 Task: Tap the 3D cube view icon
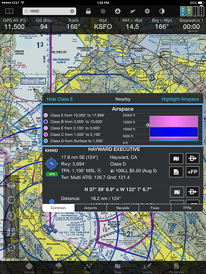coord(11,233)
